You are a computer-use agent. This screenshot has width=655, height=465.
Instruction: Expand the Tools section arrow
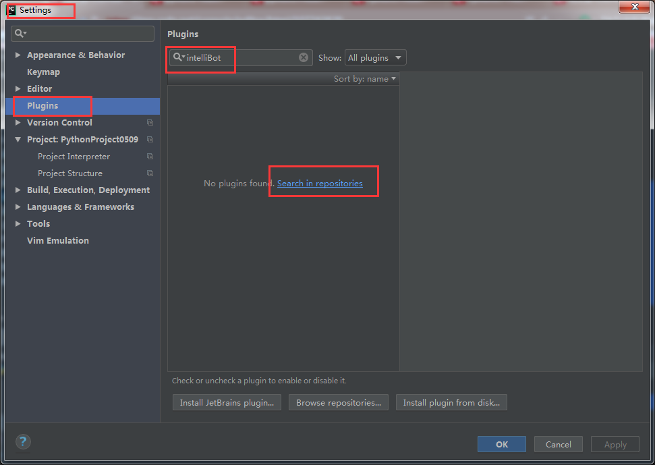[18, 223]
